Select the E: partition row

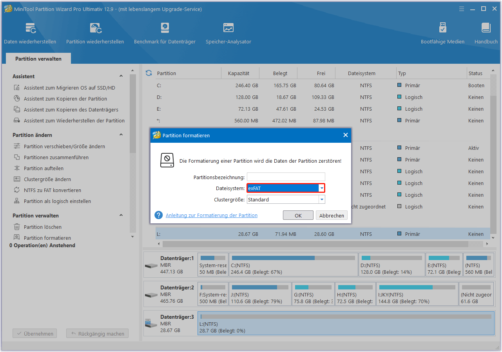(323, 109)
